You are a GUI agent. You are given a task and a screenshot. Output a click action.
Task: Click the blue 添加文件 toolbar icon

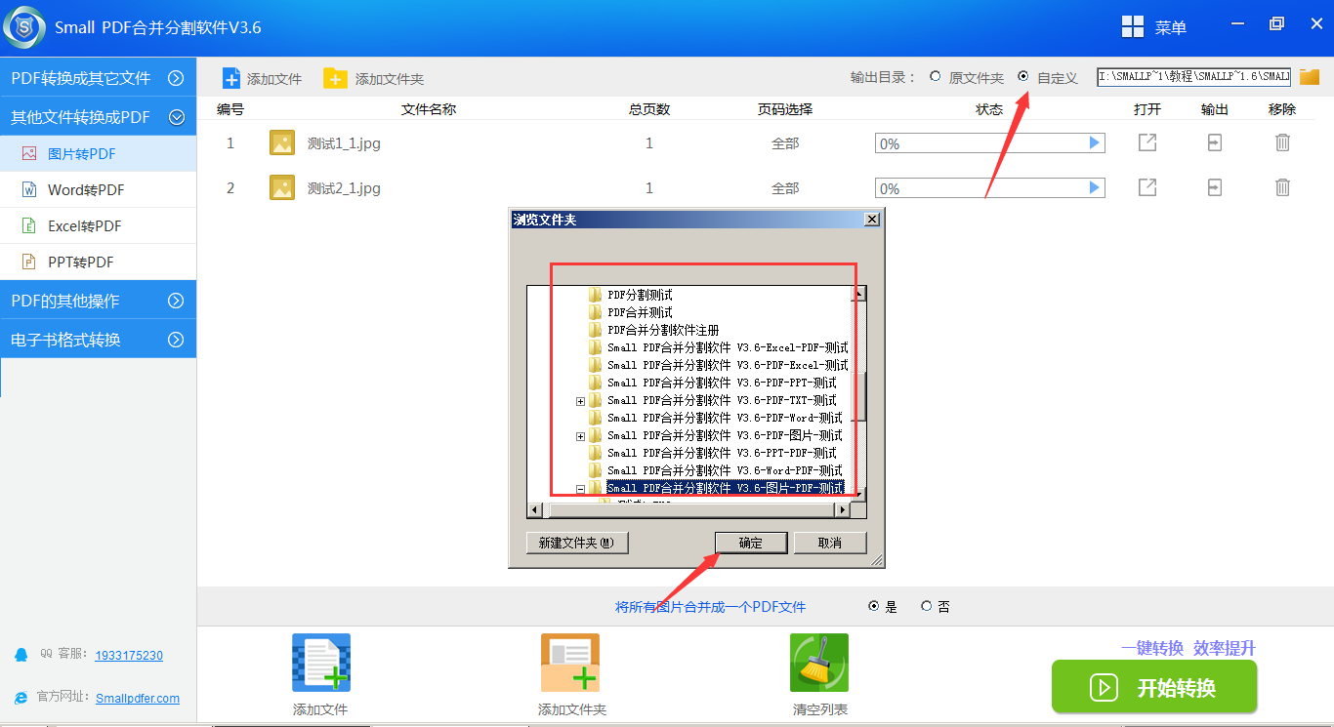point(231,79)
